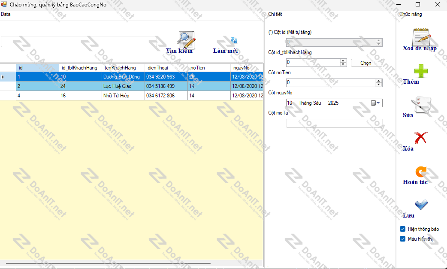Click id_tblKhachHang cell with value 24
The width and height of the screenshot is (447, 269).
[80, 86]
